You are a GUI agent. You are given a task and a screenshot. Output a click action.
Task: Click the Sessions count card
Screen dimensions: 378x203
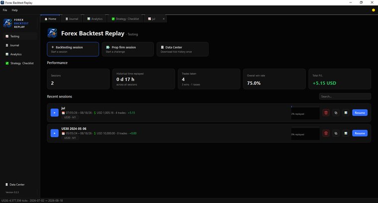(x=78, y=79)
